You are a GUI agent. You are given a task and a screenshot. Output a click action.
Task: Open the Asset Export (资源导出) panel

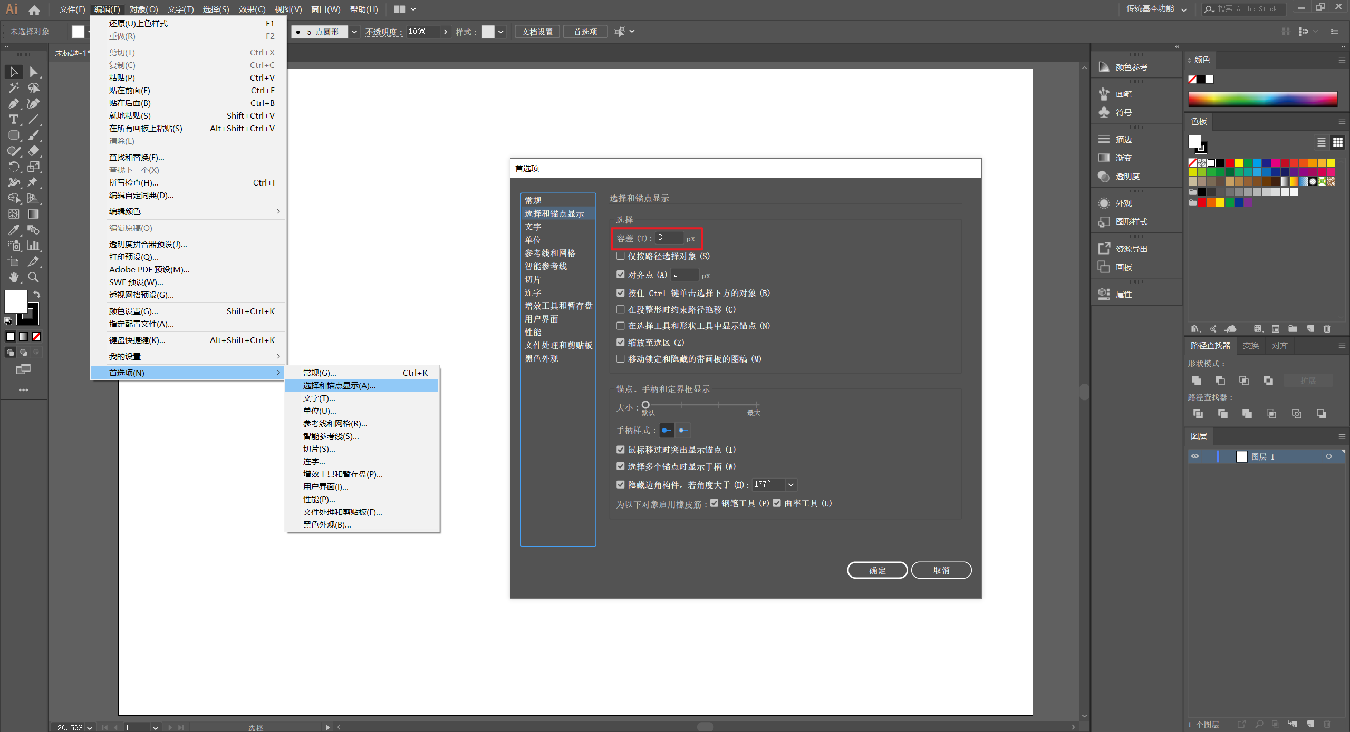1131,249
